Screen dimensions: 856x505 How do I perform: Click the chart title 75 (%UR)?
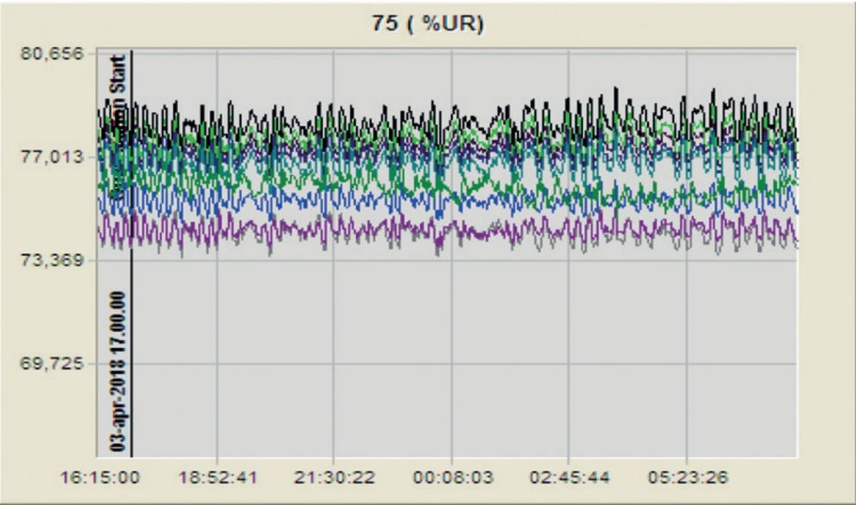[427, 23]
